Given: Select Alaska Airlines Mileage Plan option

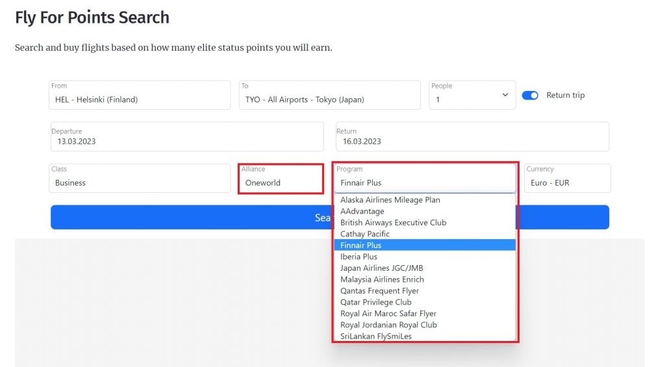Looking at the screenshot, I should [425, 200].
